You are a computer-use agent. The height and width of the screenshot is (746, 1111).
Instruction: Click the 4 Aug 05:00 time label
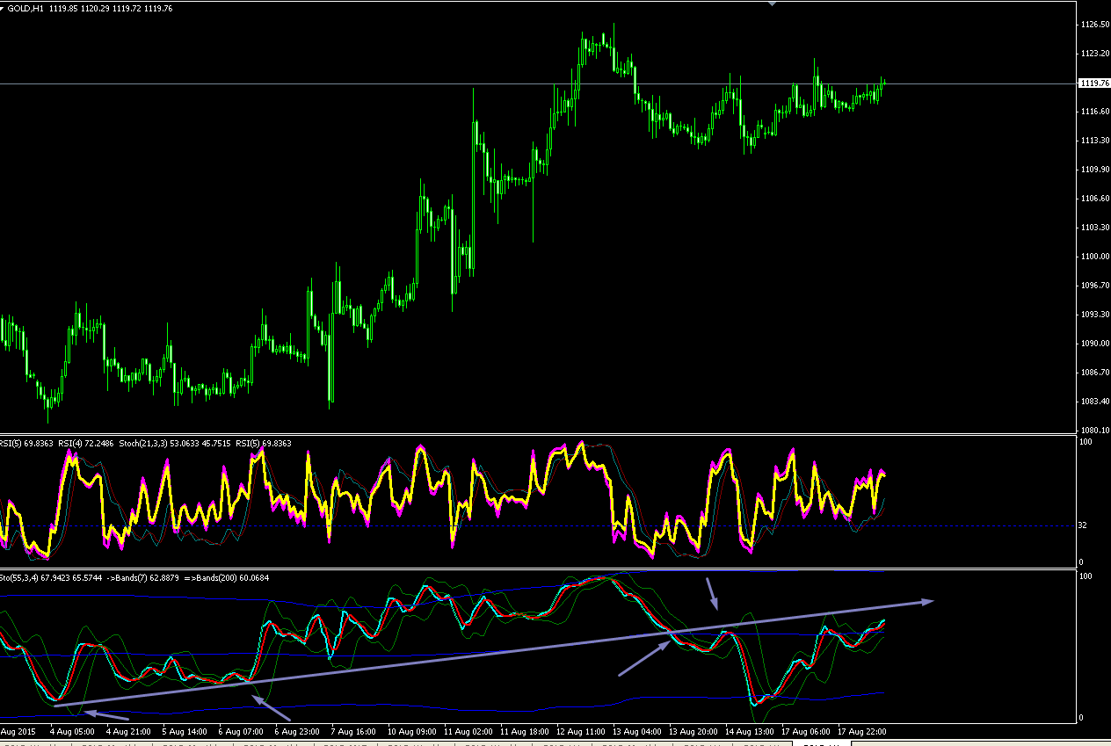(x=72, y=731)
